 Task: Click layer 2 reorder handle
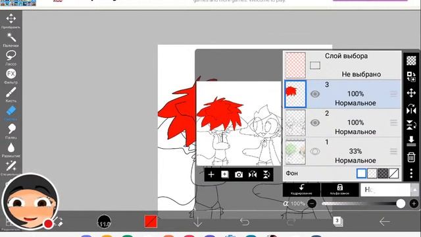tap(393, 123)
